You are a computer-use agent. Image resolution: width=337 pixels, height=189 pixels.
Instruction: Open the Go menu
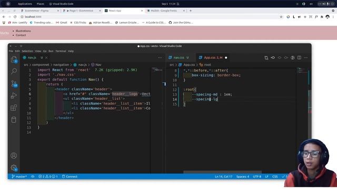tap(45, 51)
